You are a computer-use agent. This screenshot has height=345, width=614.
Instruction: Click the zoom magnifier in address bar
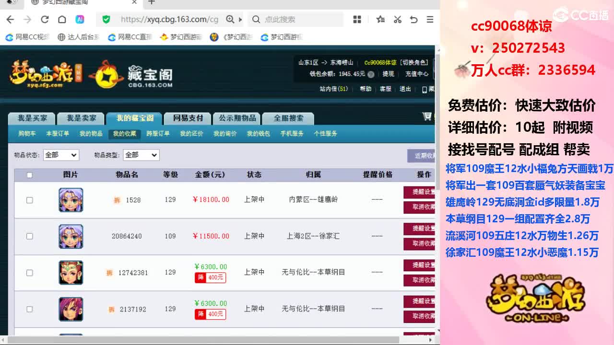230,19
